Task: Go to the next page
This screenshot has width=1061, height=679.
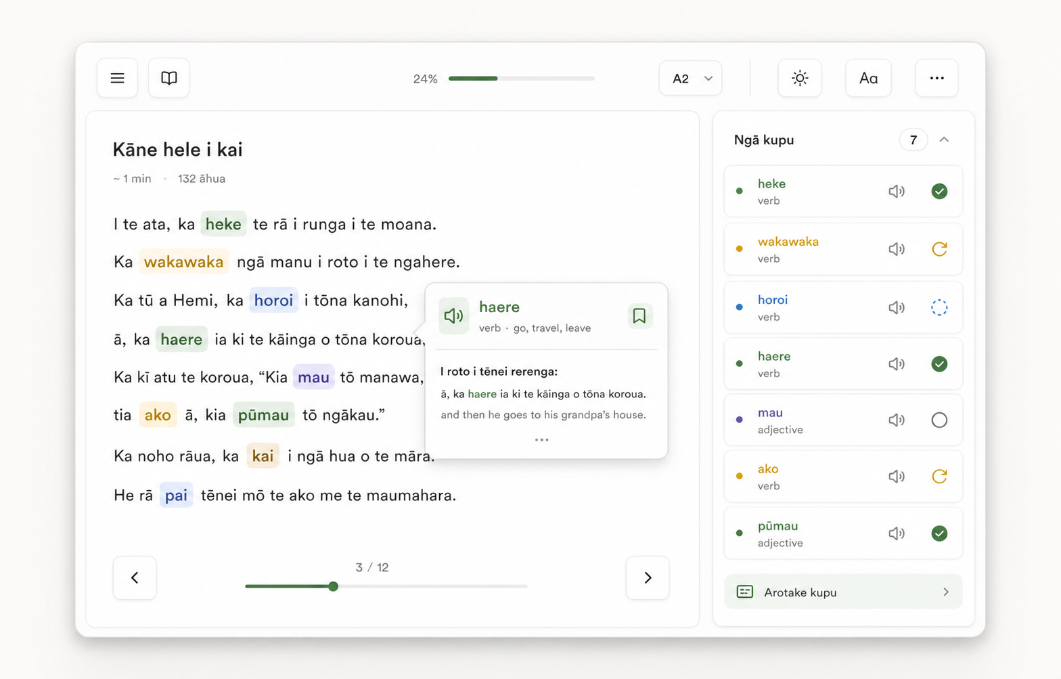Action: (648, 577)
